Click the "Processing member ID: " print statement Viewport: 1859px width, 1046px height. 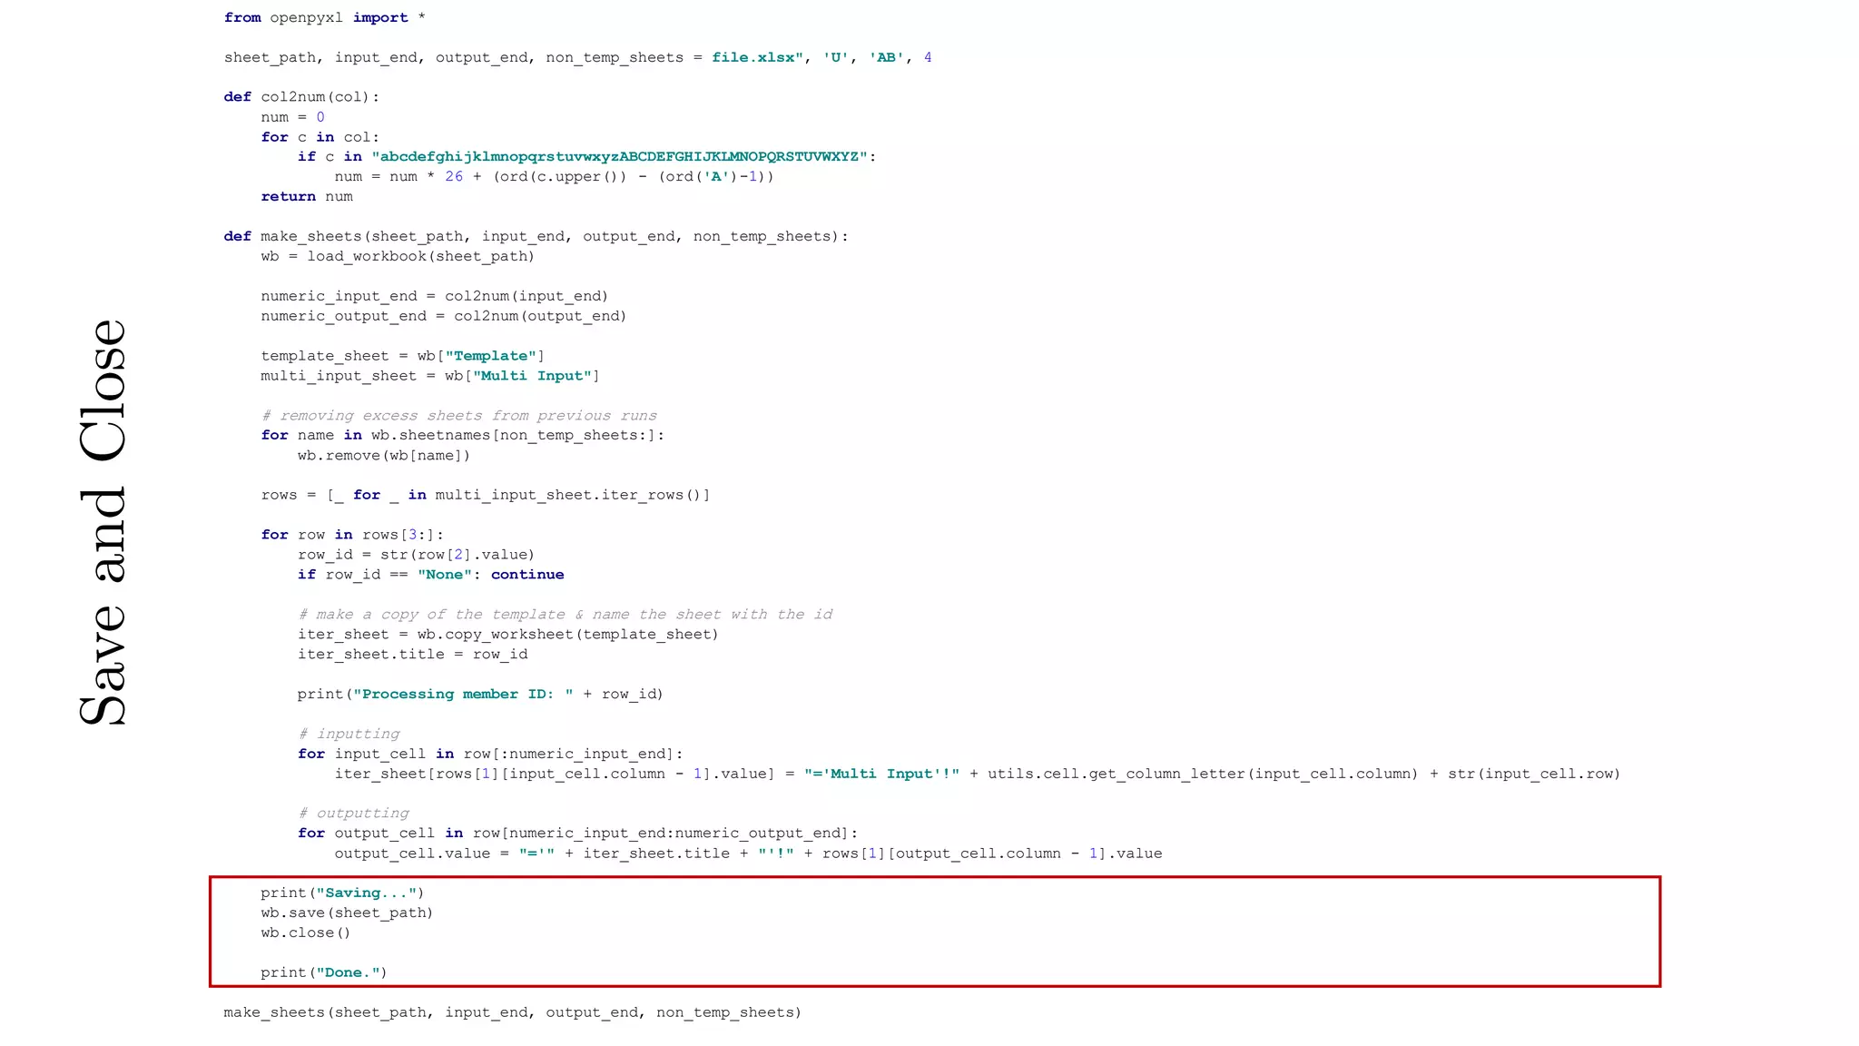click(x=479, y=695)
